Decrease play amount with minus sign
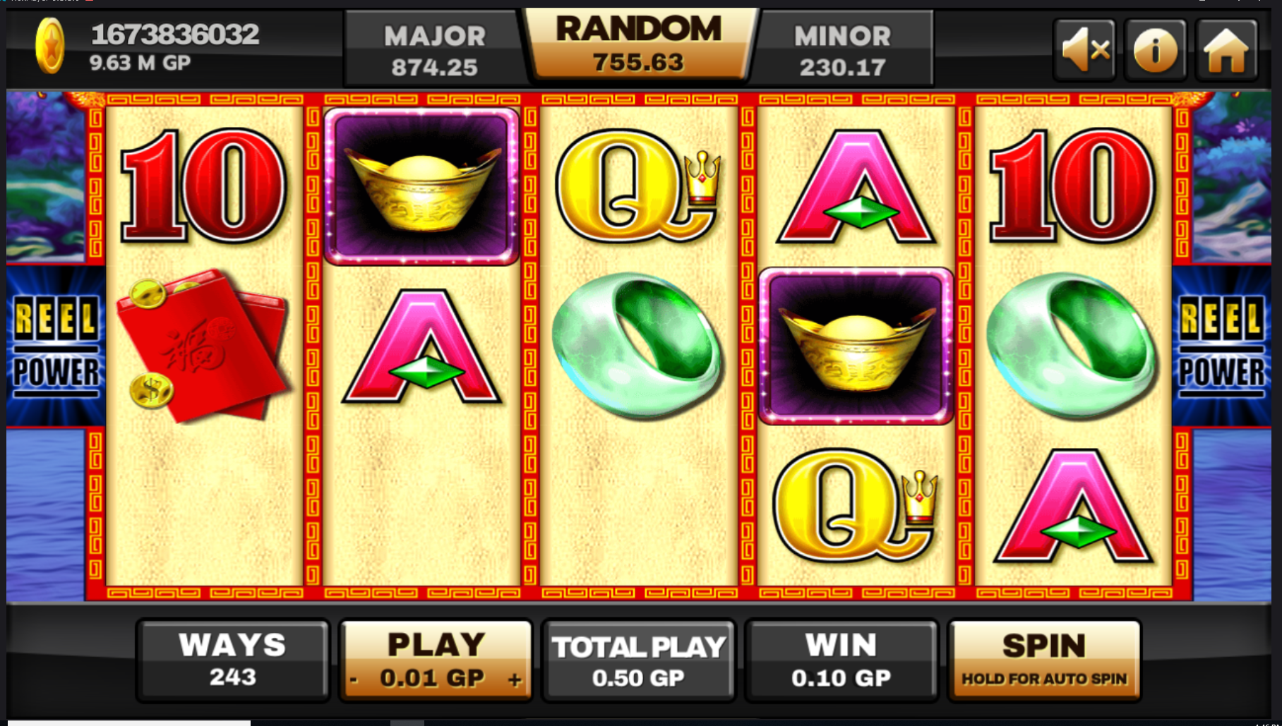Image resolution: width=1282 pixels, height=726 pixels. 354,679
